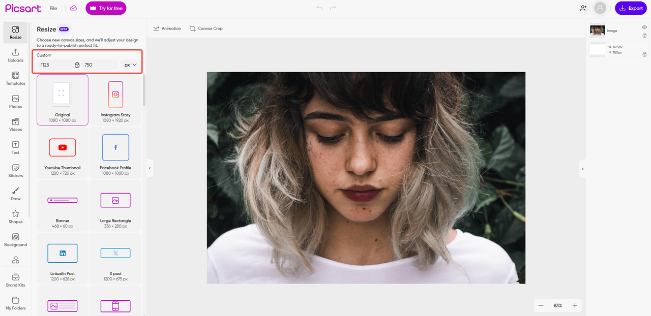This screenshot has width=651, height=316.
Task: Select Canvas Crop
Action: (206, 28)
